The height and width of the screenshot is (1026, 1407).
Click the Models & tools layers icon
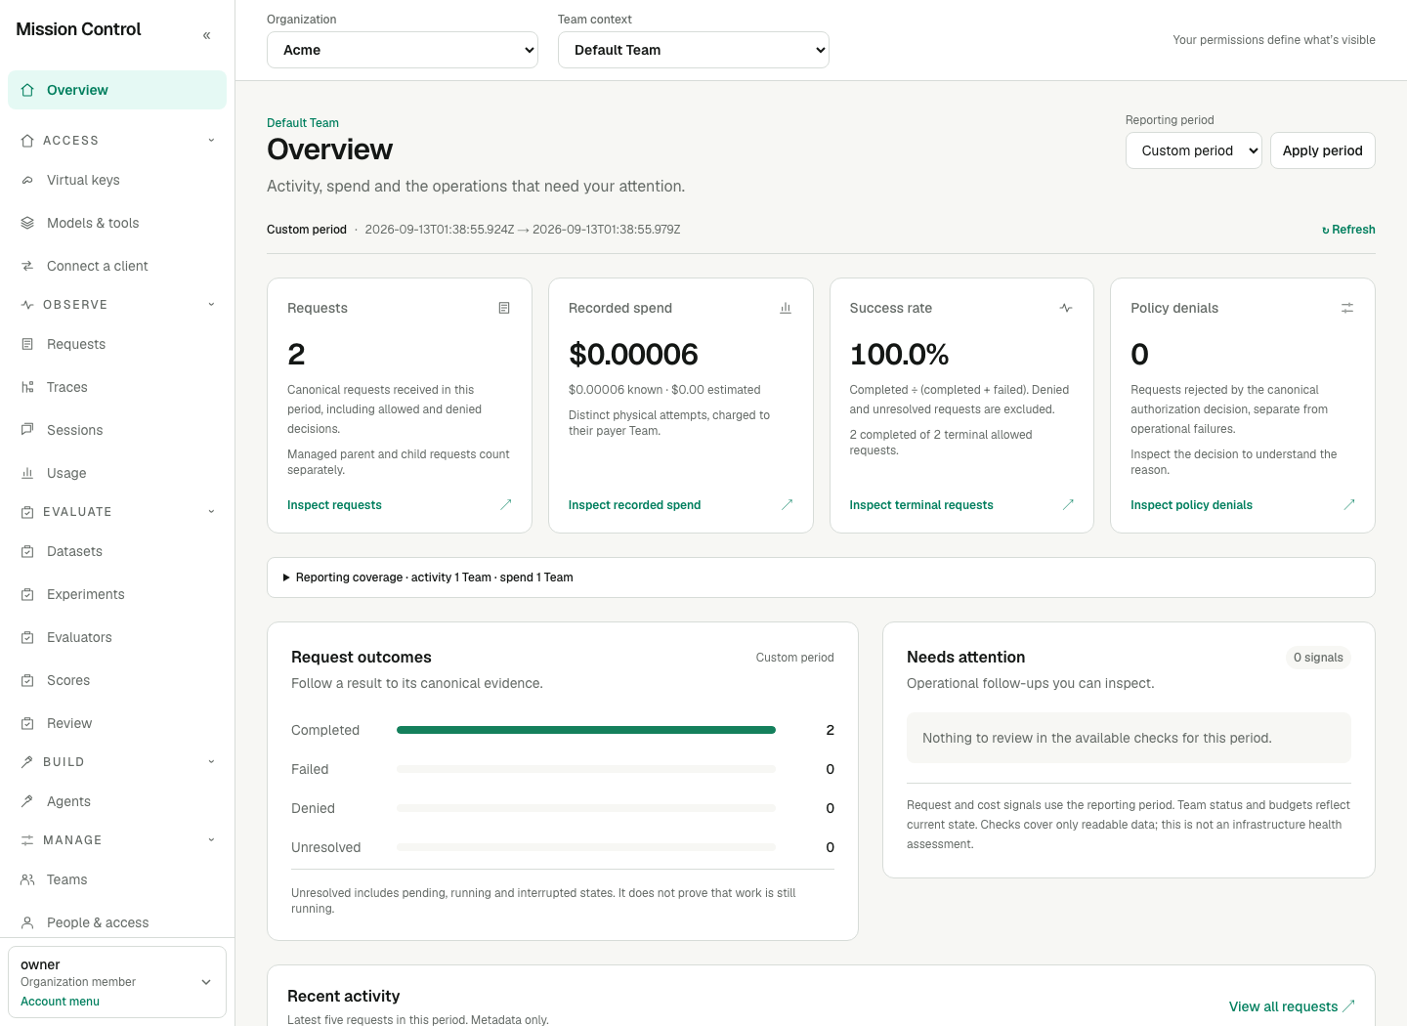click(x=27, y=223)
